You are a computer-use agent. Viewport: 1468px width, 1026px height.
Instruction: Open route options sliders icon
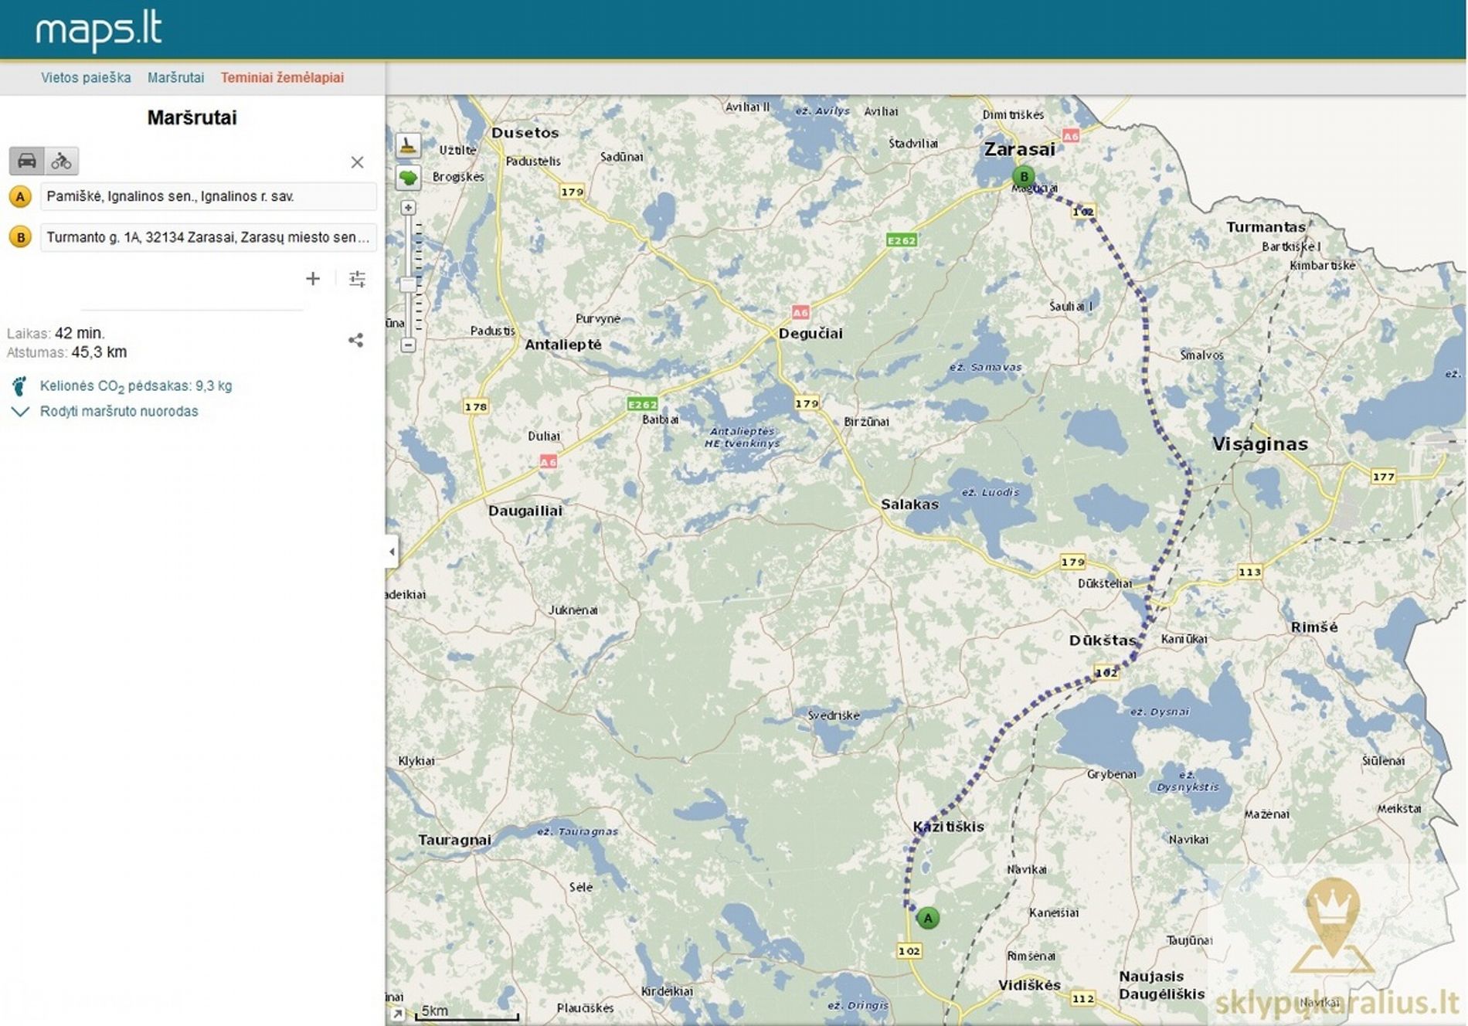[357, 279]
